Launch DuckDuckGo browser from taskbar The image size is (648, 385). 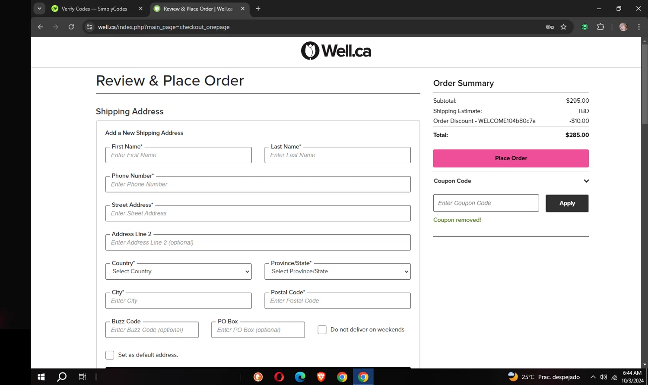(258, 377)
